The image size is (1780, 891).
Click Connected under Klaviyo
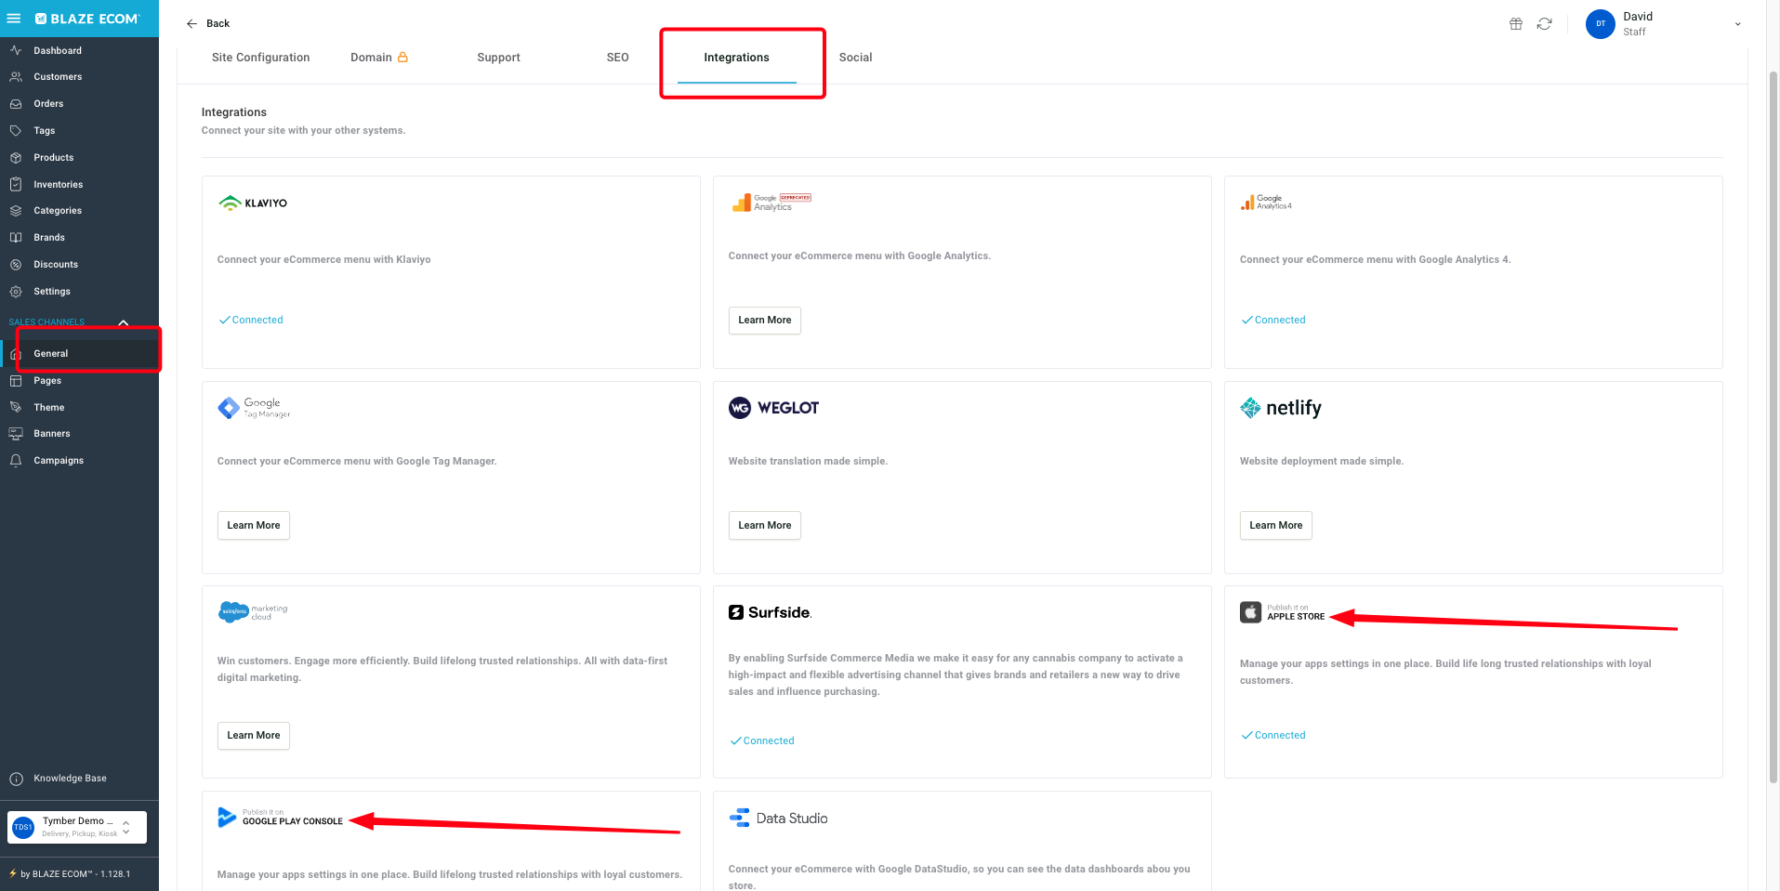click(x=251, y=320)
